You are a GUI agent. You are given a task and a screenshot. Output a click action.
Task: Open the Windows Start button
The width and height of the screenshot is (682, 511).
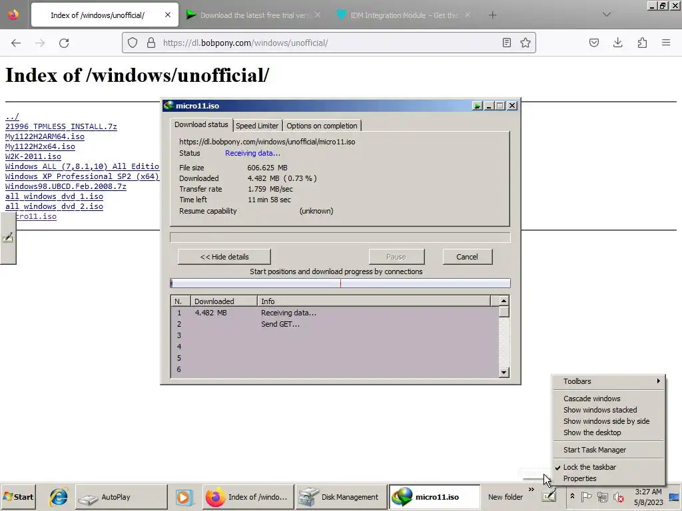pyautogui.click(x=18, y=497)
